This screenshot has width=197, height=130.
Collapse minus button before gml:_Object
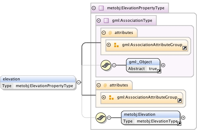[x=114, y=65]
